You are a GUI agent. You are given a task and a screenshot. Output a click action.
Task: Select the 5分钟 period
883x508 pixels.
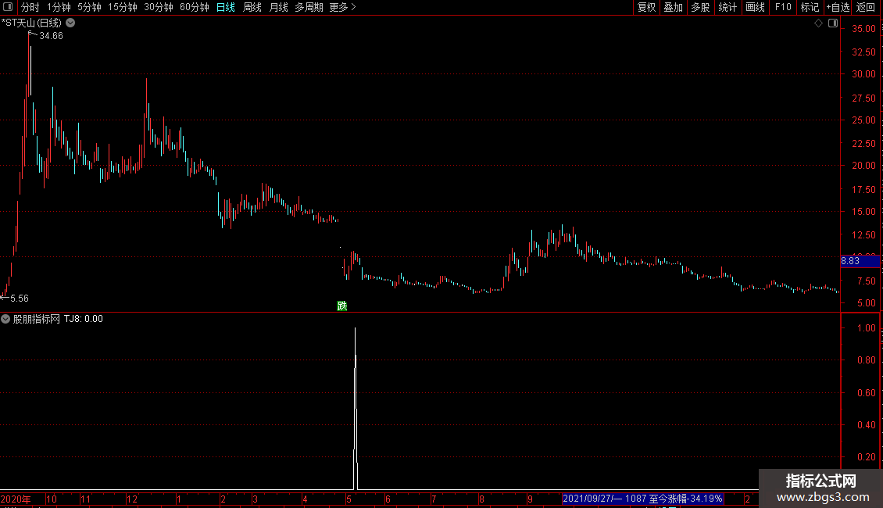pos(89,7)
